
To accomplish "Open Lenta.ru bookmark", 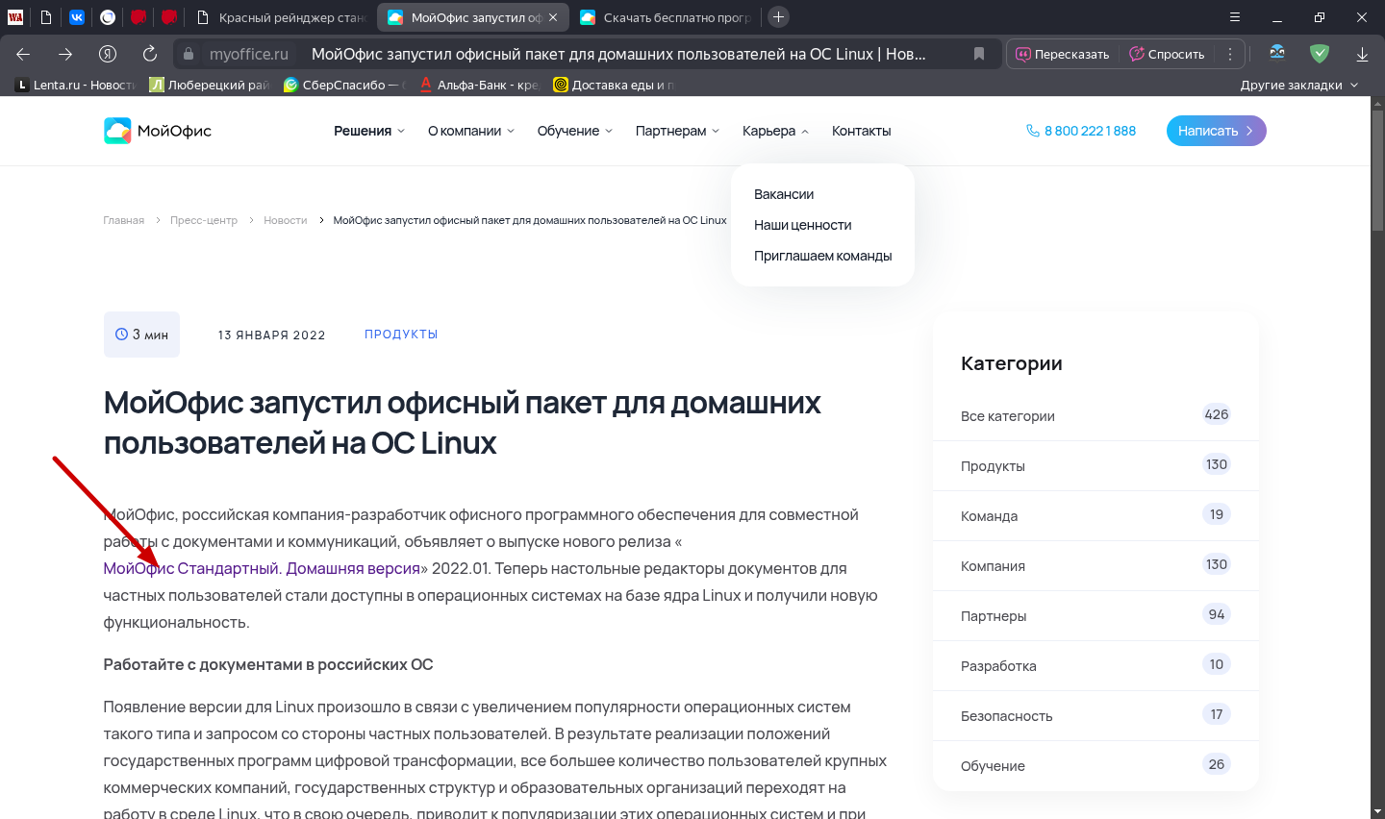I will pos(75,85).
